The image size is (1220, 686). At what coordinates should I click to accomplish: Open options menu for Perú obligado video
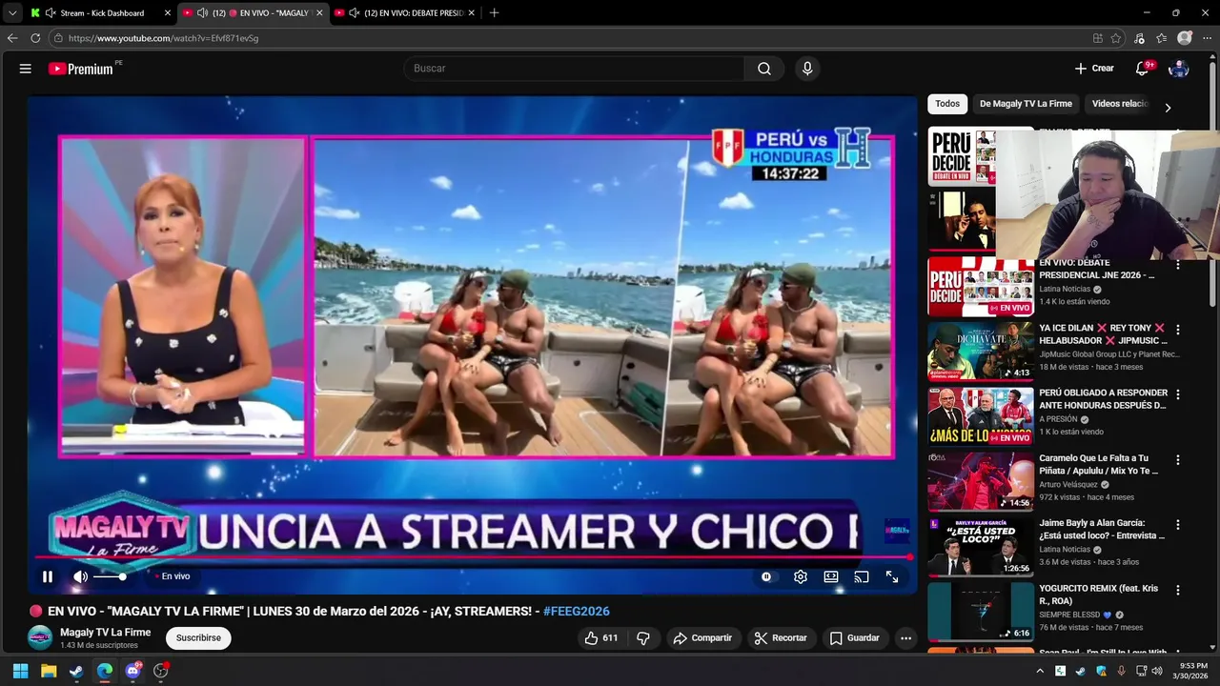[1177, 394]
